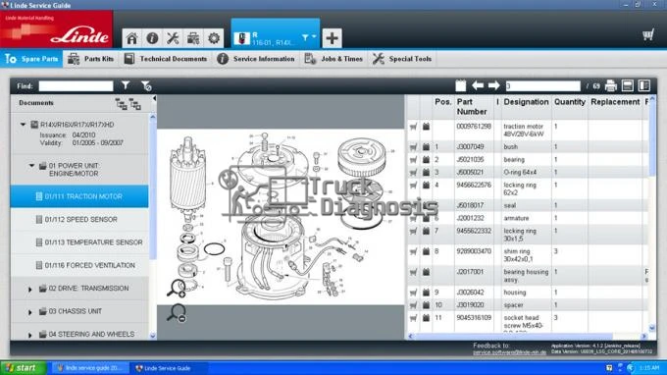The image size is (667, 375).
Task: Expand 02 DRIVE TRANSMISSION folder
Action: pos(29,289)
